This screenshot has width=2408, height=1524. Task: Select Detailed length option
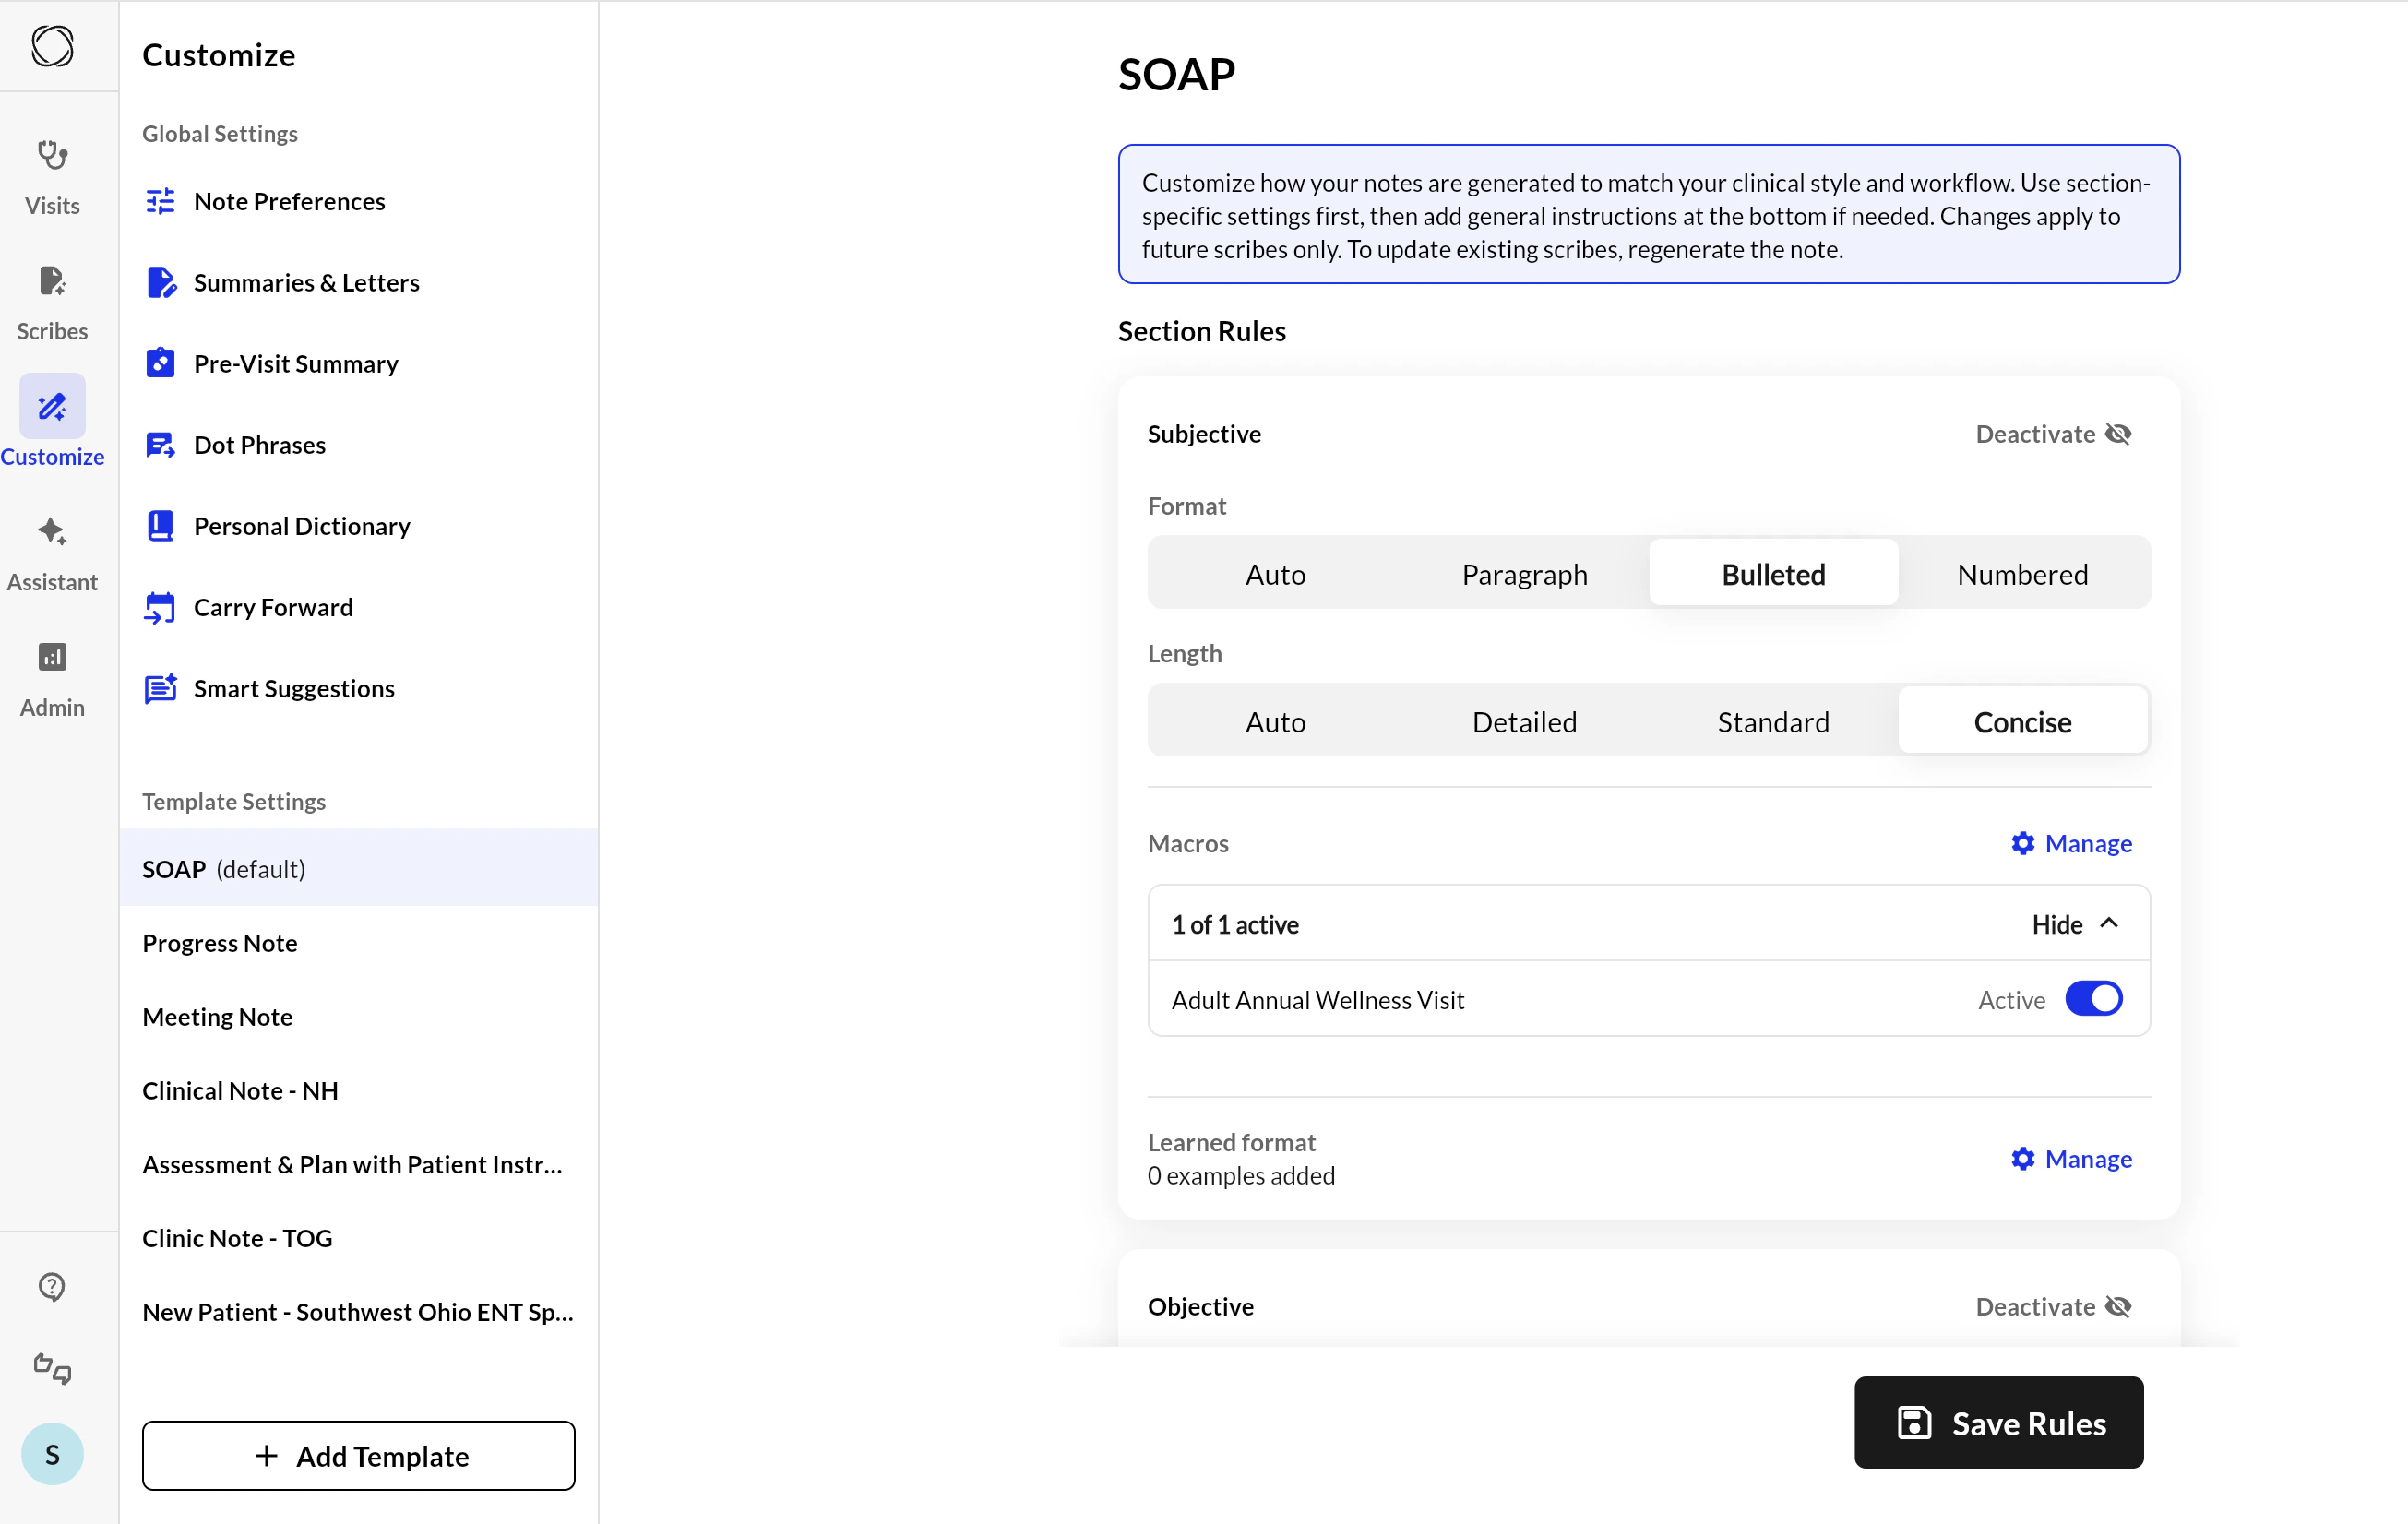point(1524,722)
